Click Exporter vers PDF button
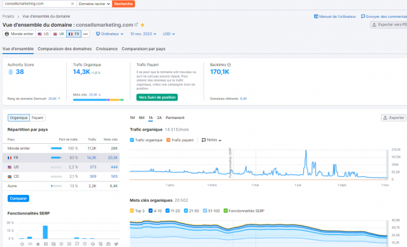Image resolution: width=407 pixels, height=247 pixels. (389, 25)
